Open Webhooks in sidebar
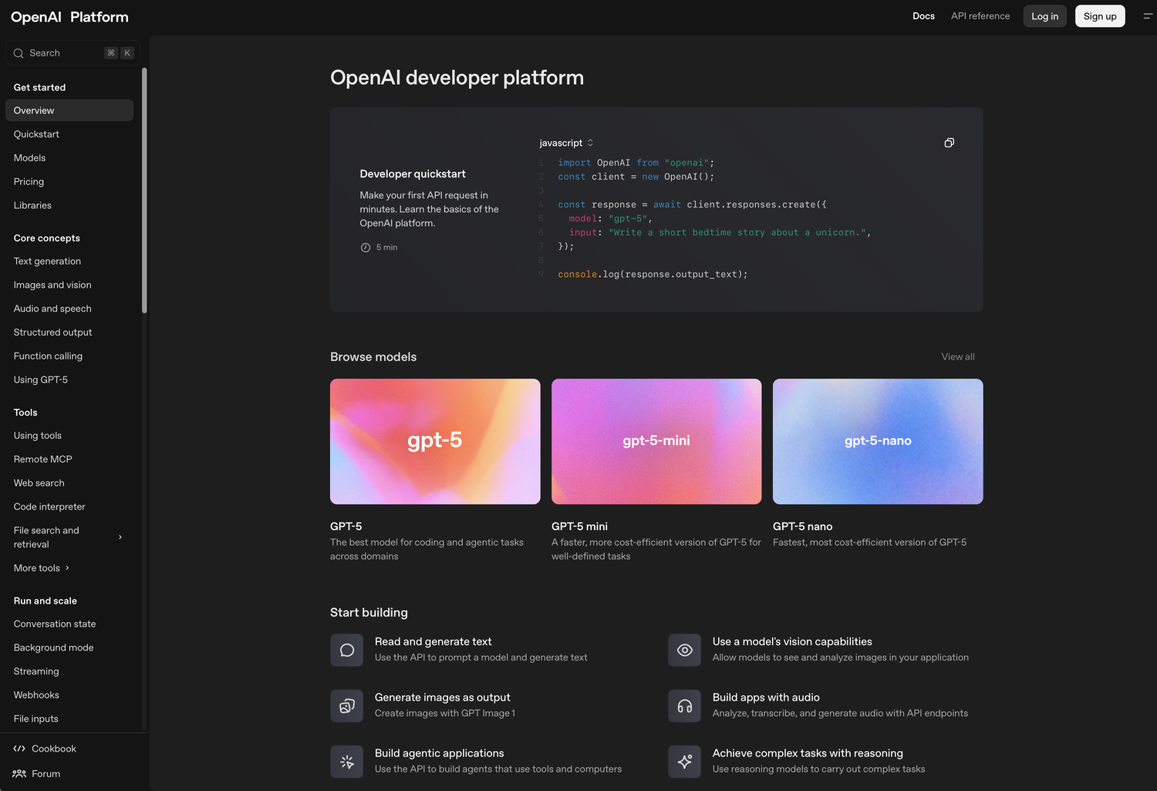This screenshot has height=791, width=1157. [x=36, y=695]
